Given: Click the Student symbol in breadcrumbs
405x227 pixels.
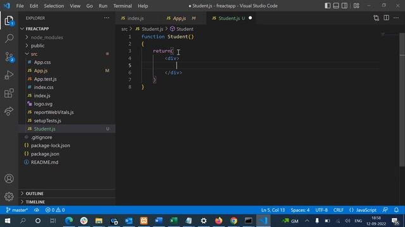Looking at the screenshot, I should (182, 29).
